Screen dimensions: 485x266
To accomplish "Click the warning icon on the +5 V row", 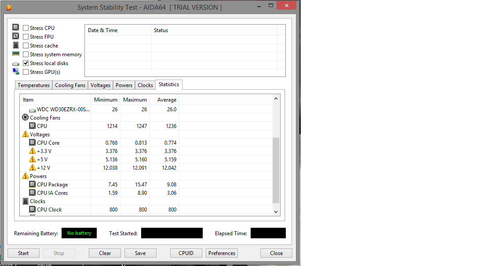I will pyautogui.click(x=33, y=159).
